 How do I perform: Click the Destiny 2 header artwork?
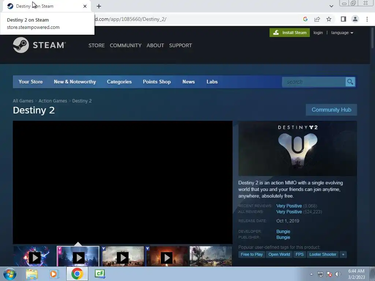coord(297,149)
